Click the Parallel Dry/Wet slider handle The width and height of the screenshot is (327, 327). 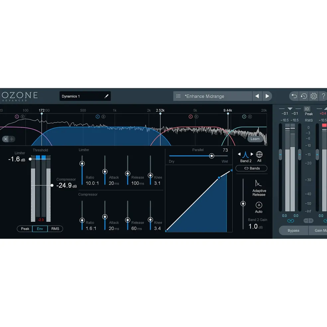(x=212, y=156)
